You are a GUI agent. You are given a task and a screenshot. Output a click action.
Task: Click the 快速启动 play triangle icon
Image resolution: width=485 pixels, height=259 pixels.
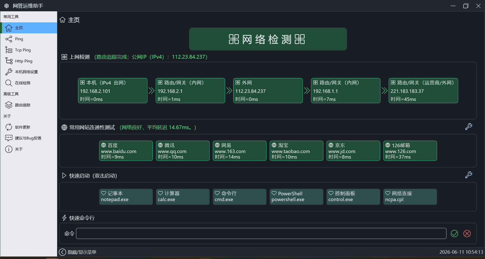pos(64,175)
